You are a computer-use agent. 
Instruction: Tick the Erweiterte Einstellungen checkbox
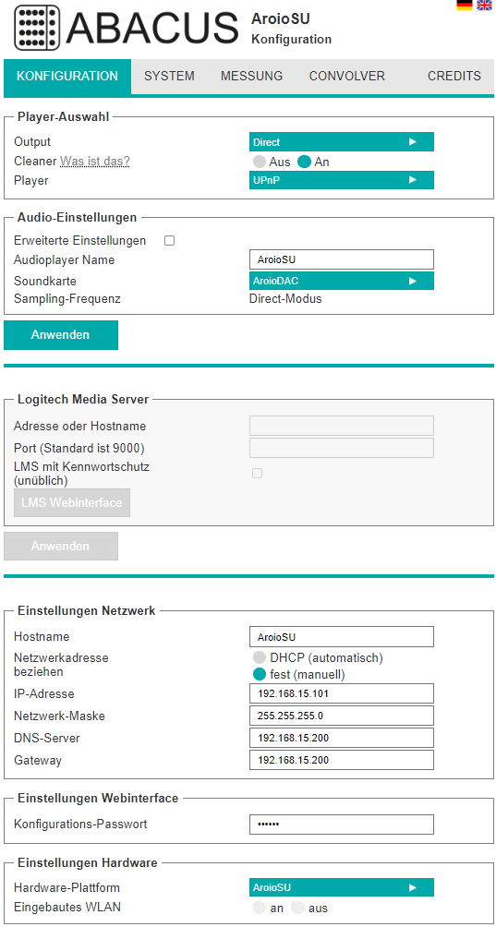click(x=169, y=241)
